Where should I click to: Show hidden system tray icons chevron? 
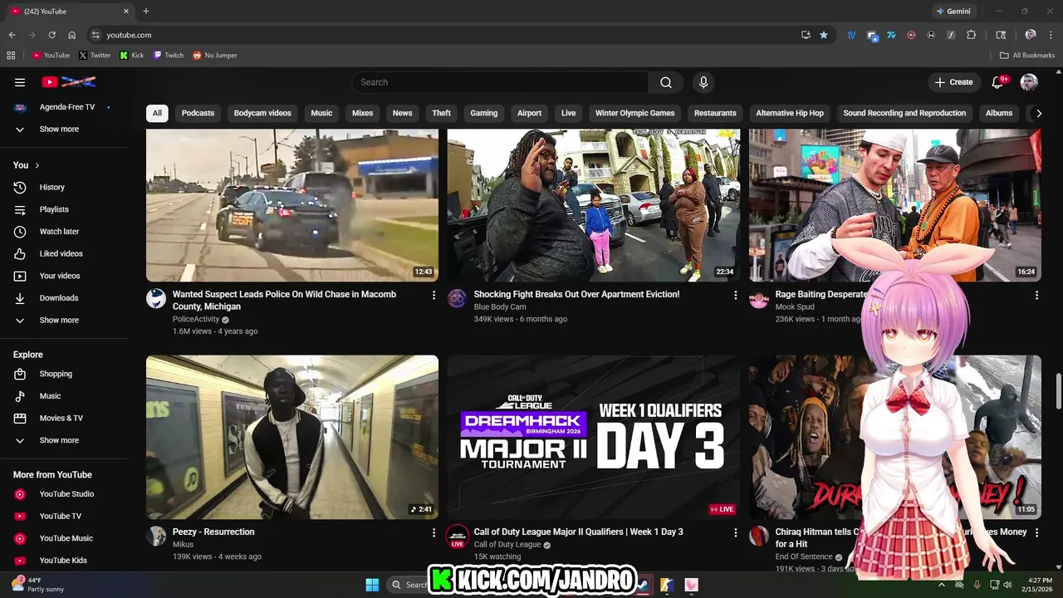point(942,585)
